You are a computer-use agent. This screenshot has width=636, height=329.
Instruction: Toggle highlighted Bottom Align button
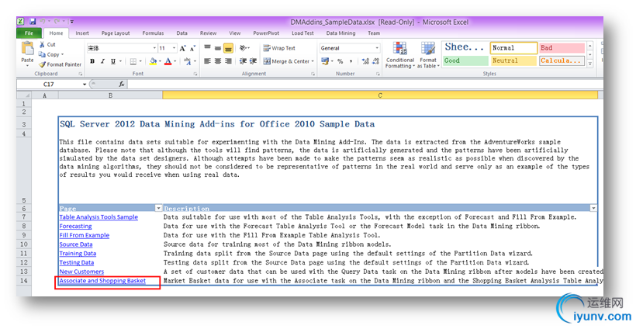pos(228,48)
